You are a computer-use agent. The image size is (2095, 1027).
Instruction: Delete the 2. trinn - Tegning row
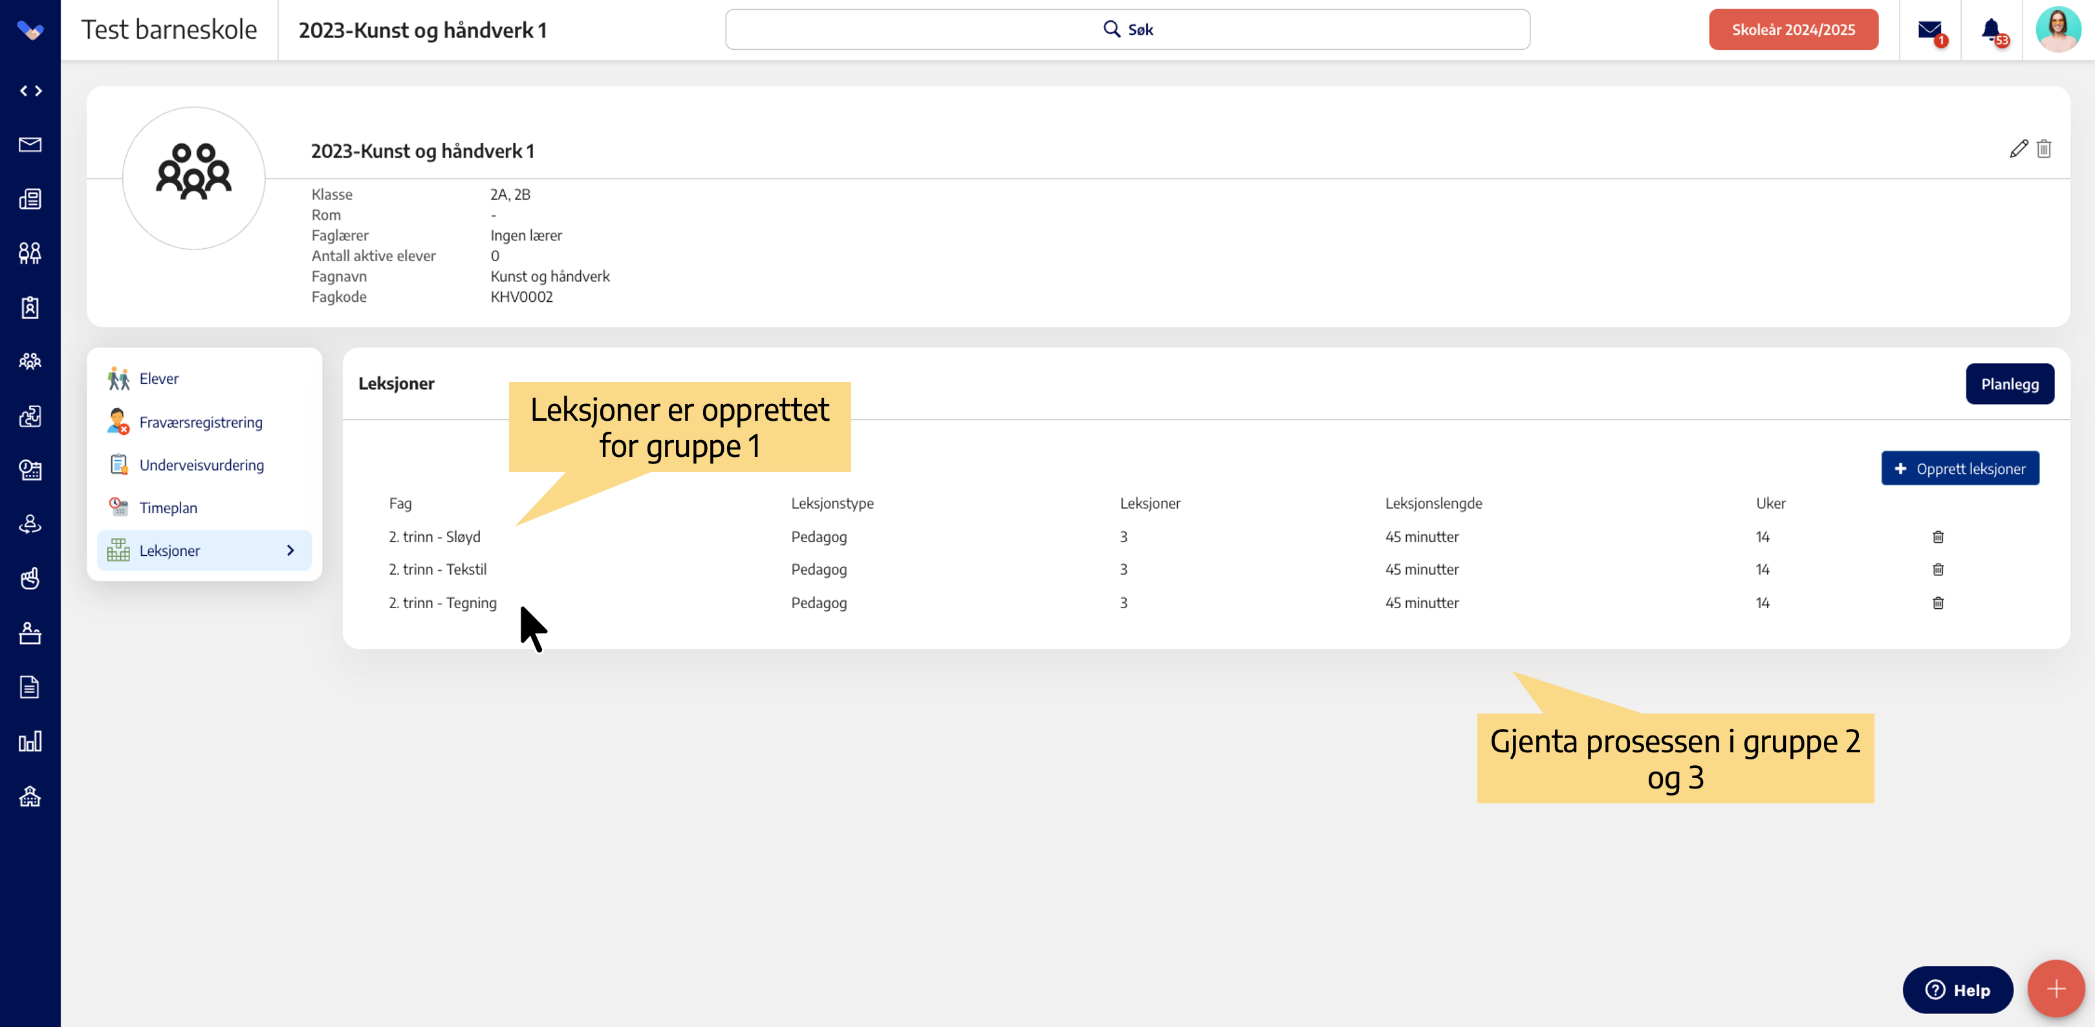(1938, 603)
